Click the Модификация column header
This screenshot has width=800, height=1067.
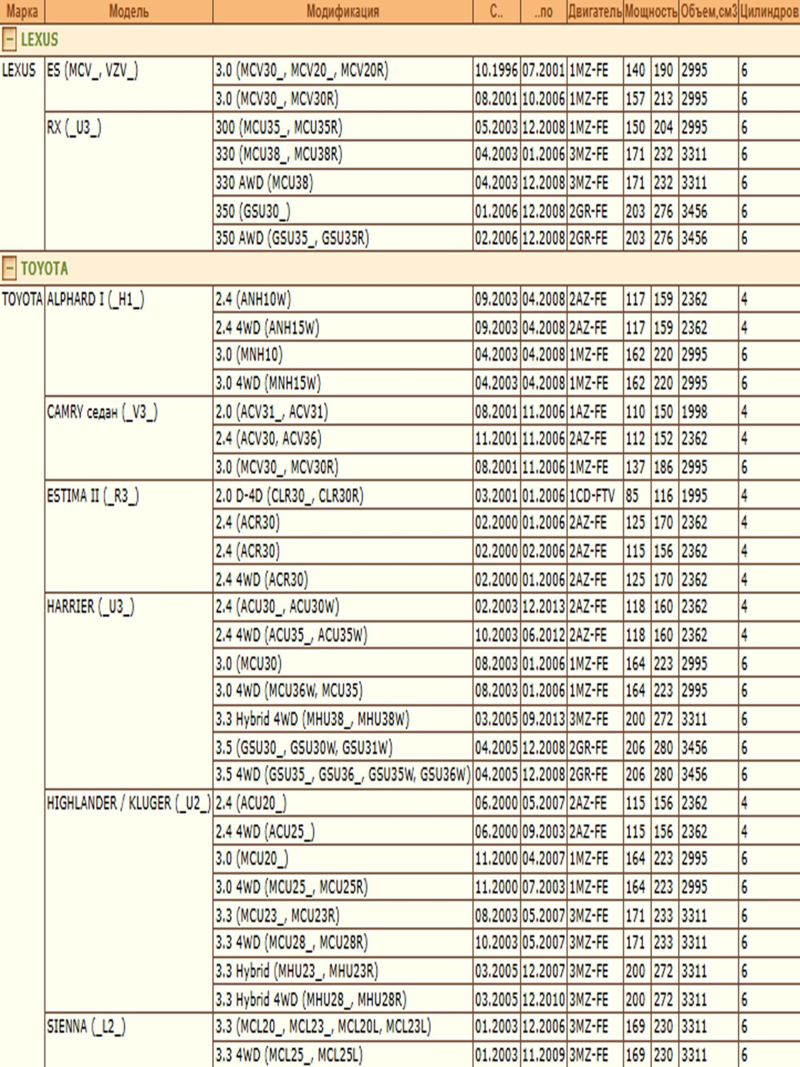pos(342,11)
